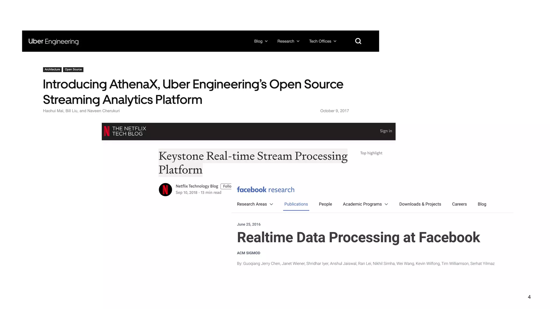The height and width of the screenshot is (309, 550).
Task: Open the Blog tab on facebook research
Action: point(482,204)
